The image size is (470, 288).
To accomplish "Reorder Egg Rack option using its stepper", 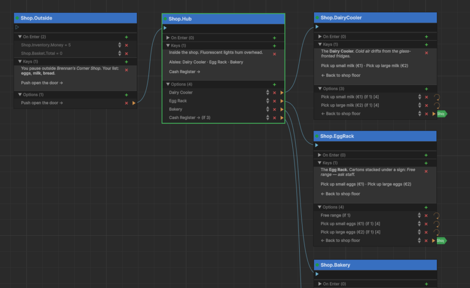I will point(268,101).
